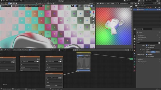Open the Image menu in image editor

point(112,3)
